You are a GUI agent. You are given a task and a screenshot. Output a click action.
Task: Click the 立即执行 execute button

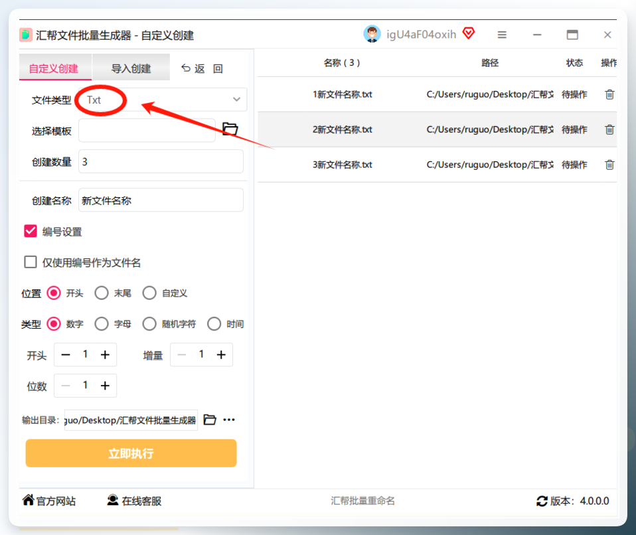click(x=131, y=453)
